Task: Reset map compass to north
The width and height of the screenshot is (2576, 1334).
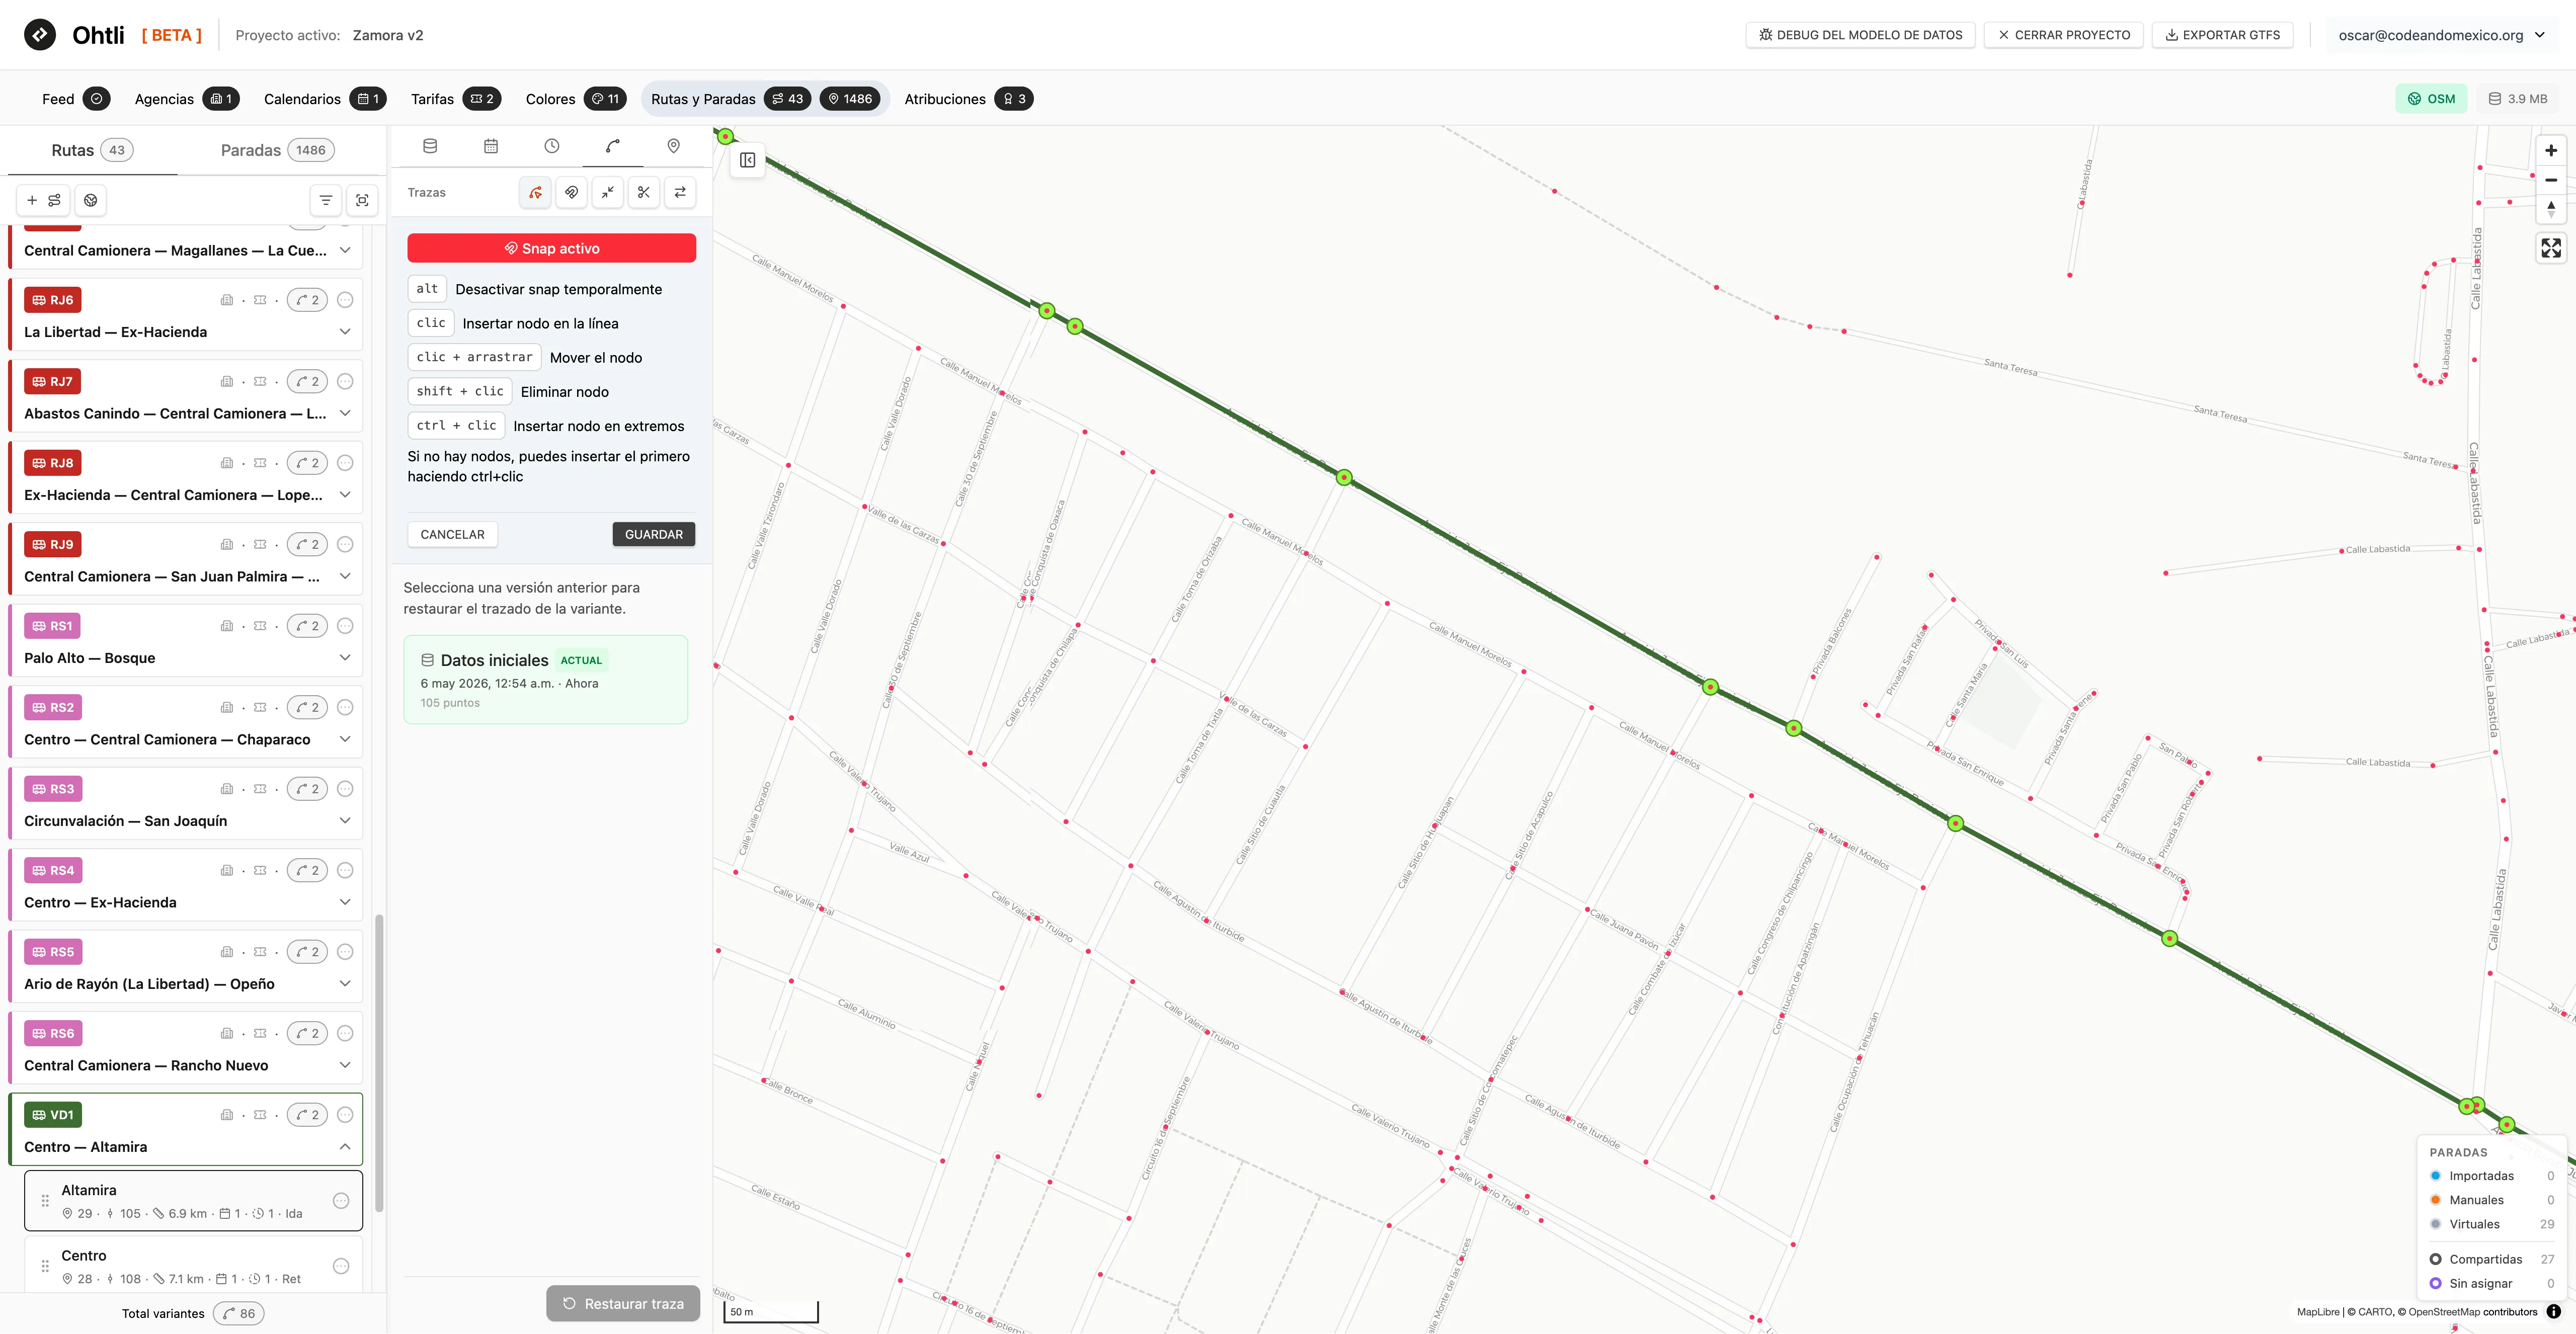Action: 2551,208
